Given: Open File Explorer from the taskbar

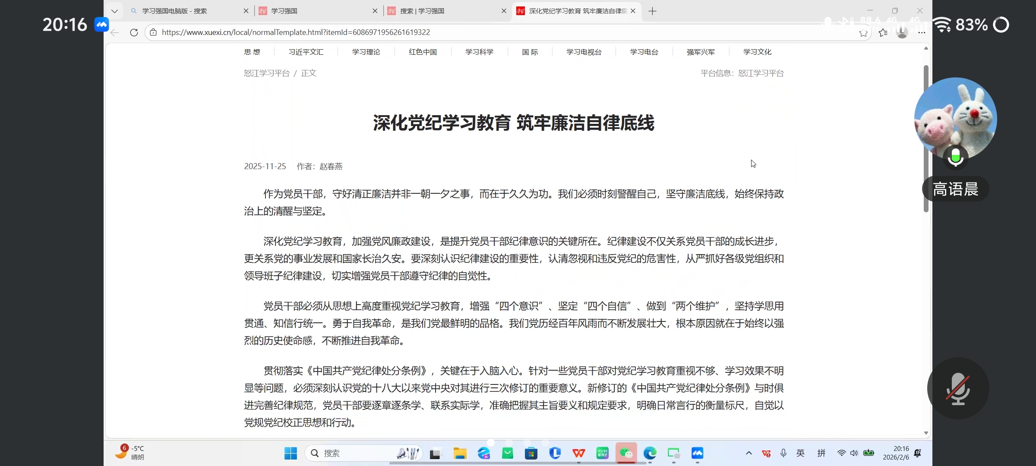Looking at the screenshot, I should 460,453.
